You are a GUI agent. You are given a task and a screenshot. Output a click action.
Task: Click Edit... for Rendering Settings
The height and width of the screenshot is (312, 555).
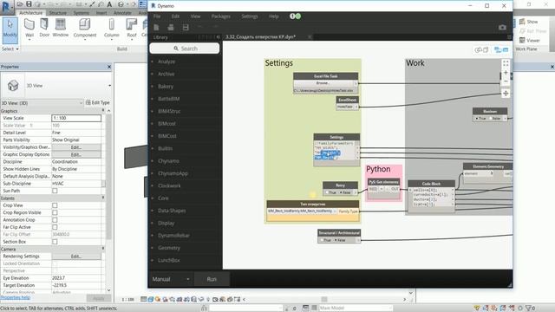pos(76,257)
